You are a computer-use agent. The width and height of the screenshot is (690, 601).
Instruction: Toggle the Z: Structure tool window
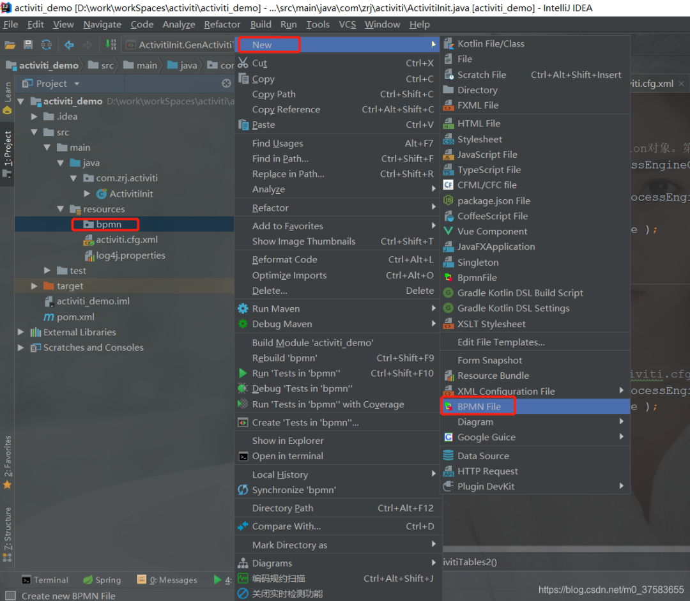point(8,534)
